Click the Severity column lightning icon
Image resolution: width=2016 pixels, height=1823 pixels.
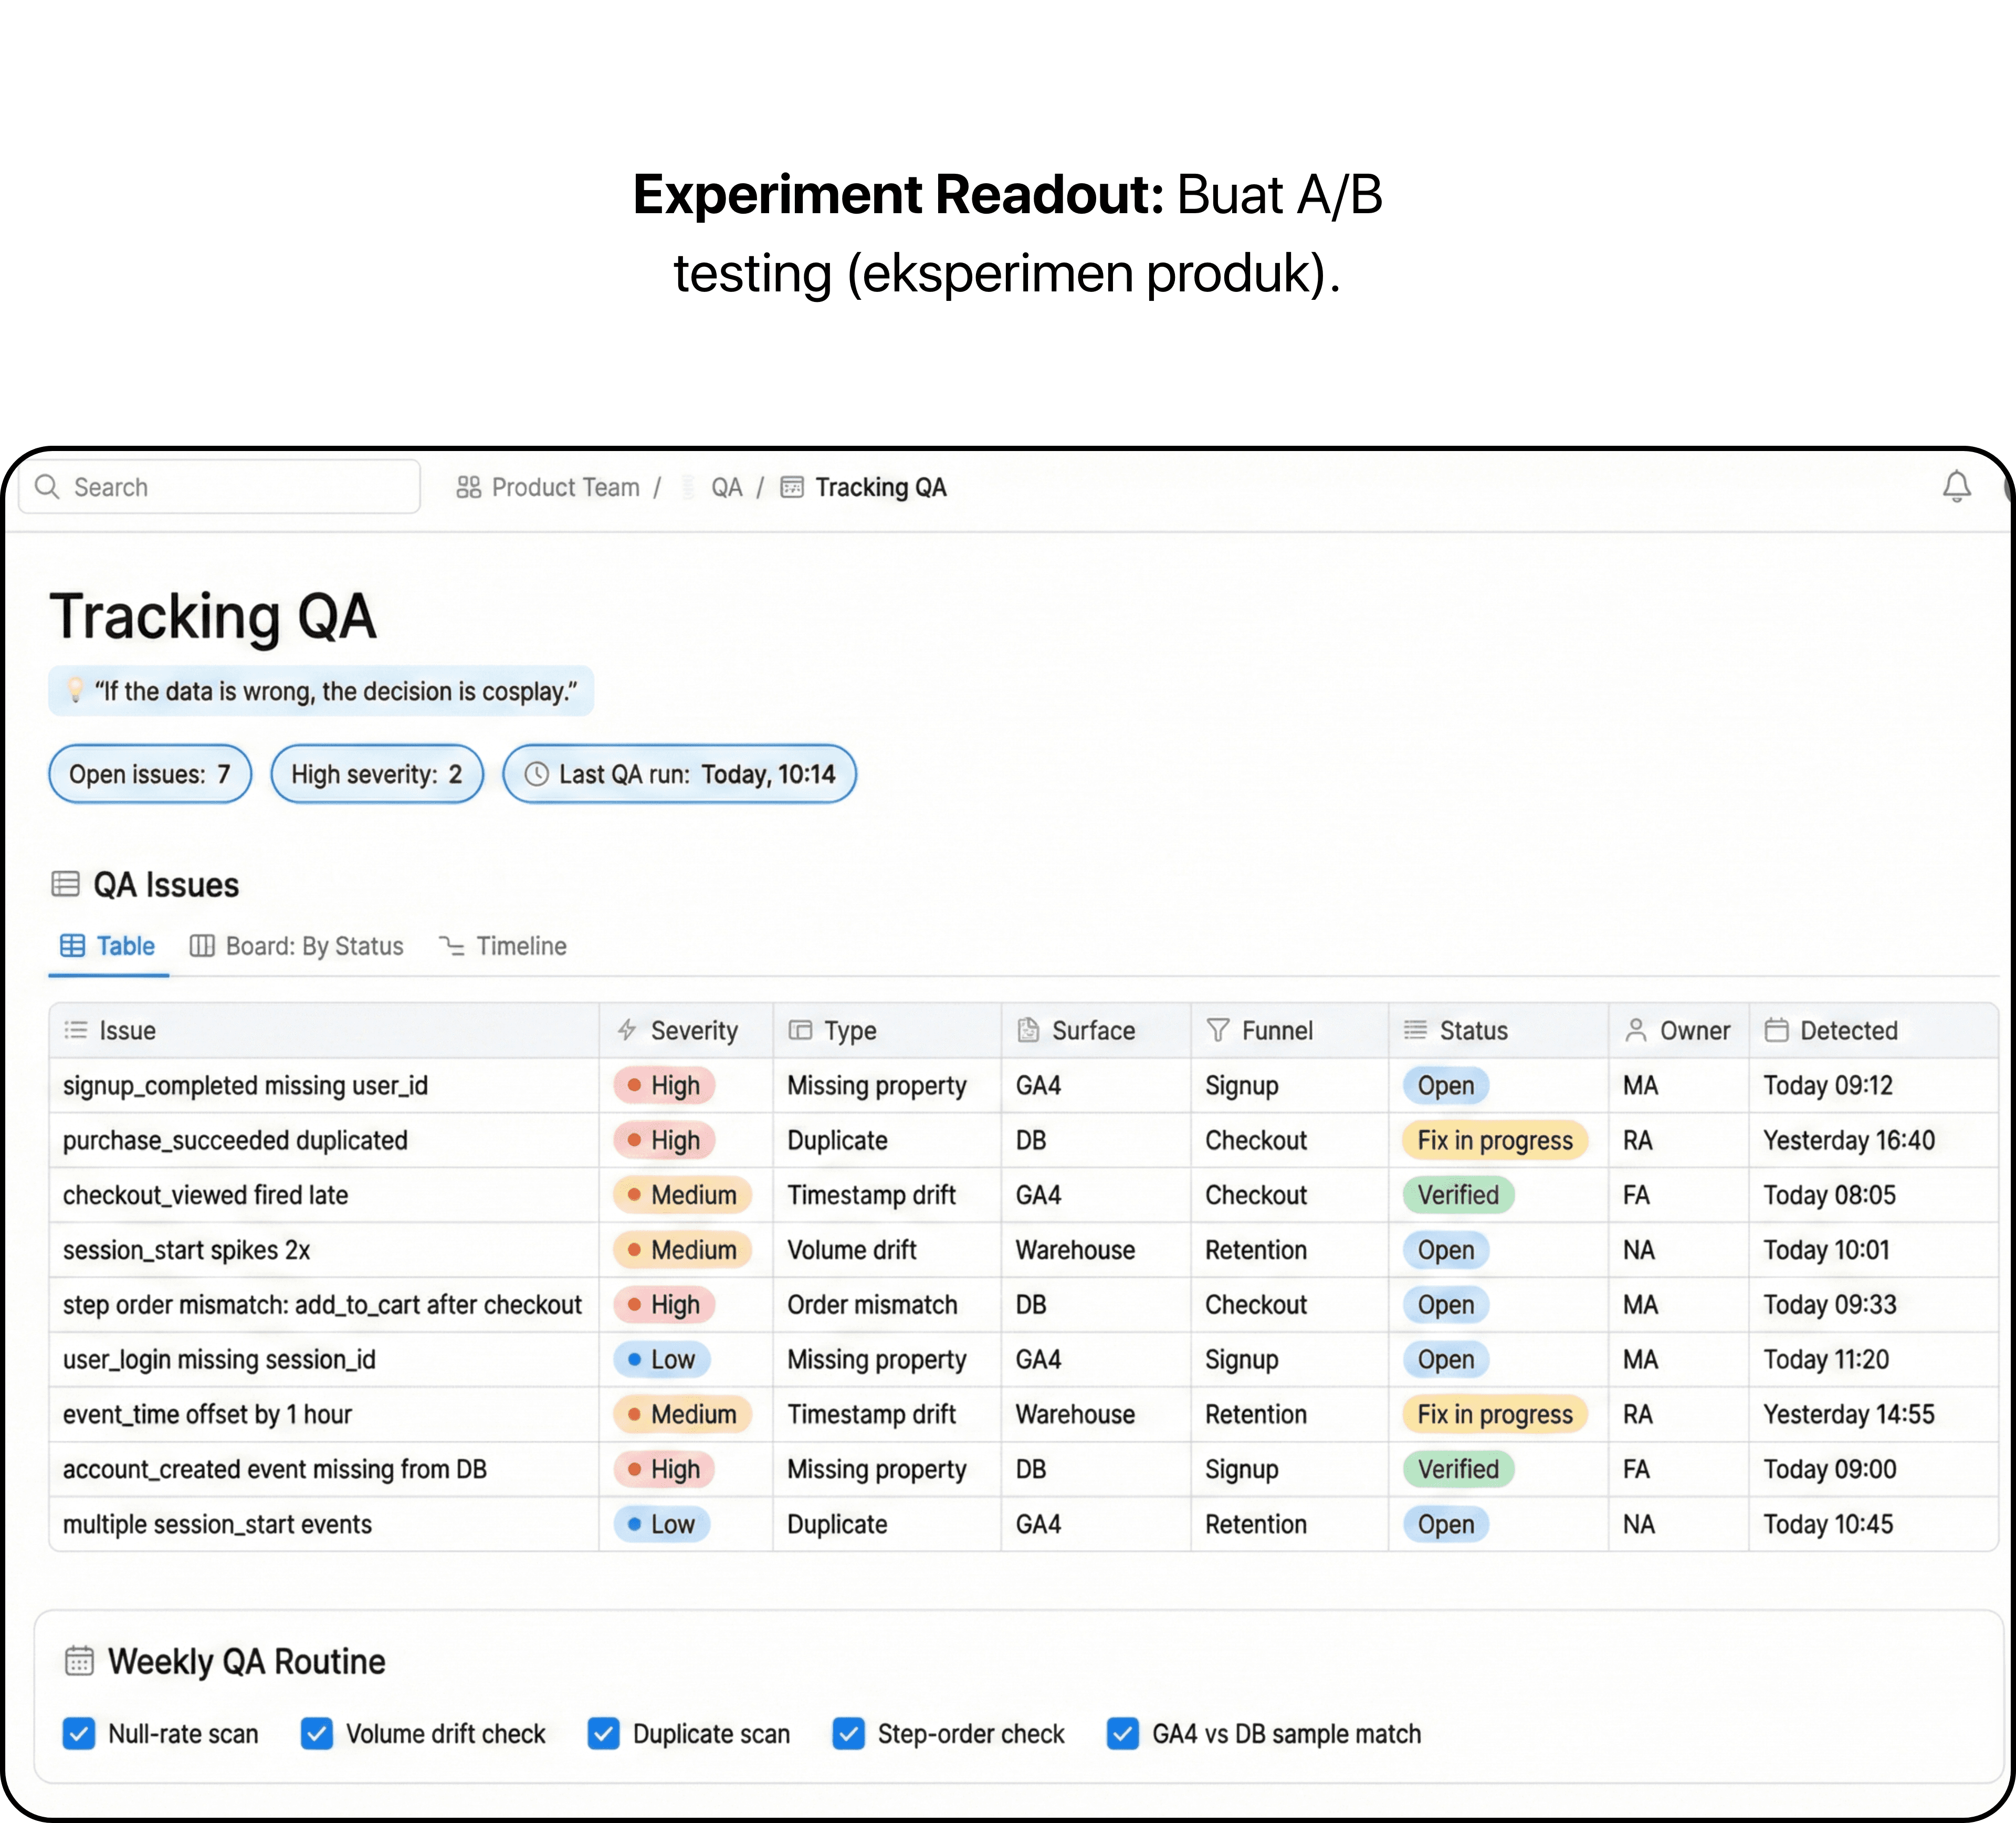click(x=627, y=1030)
